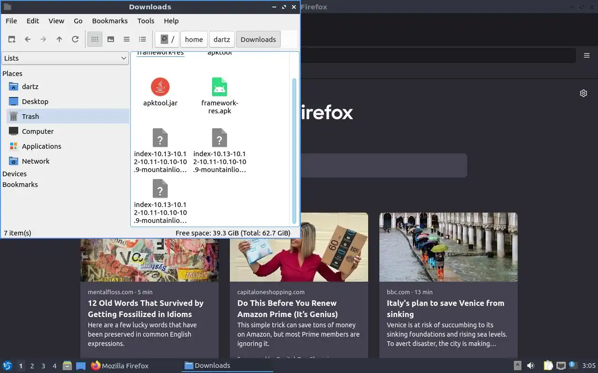This screenshot has height=373, width=598.
Task: Click the Downloads path breadcrumb
Action: 258,40
